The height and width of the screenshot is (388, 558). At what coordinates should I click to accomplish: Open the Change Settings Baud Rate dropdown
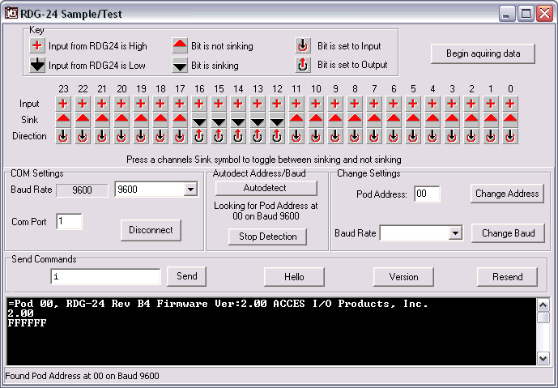pyautogui.click(x=455, y=233)
